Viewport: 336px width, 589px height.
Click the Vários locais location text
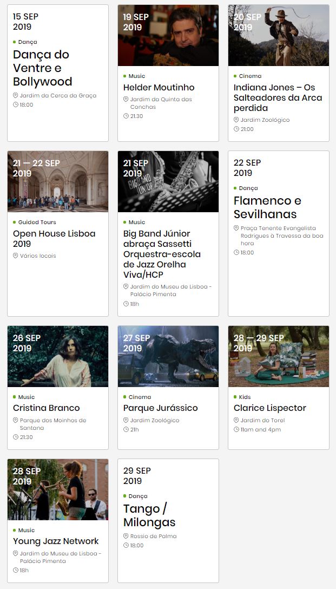[38, 256]
